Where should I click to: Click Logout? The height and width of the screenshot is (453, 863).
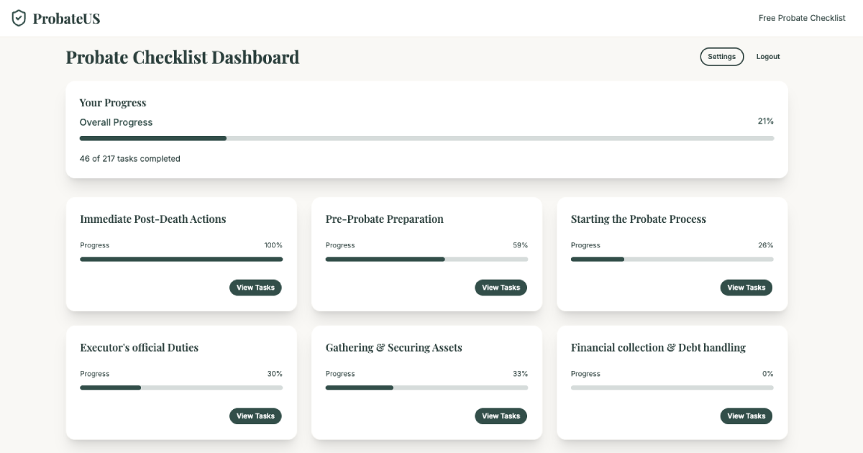[768, 57]
